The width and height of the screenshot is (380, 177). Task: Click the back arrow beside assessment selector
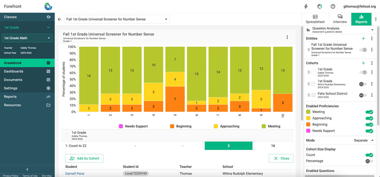coord(59,19)
